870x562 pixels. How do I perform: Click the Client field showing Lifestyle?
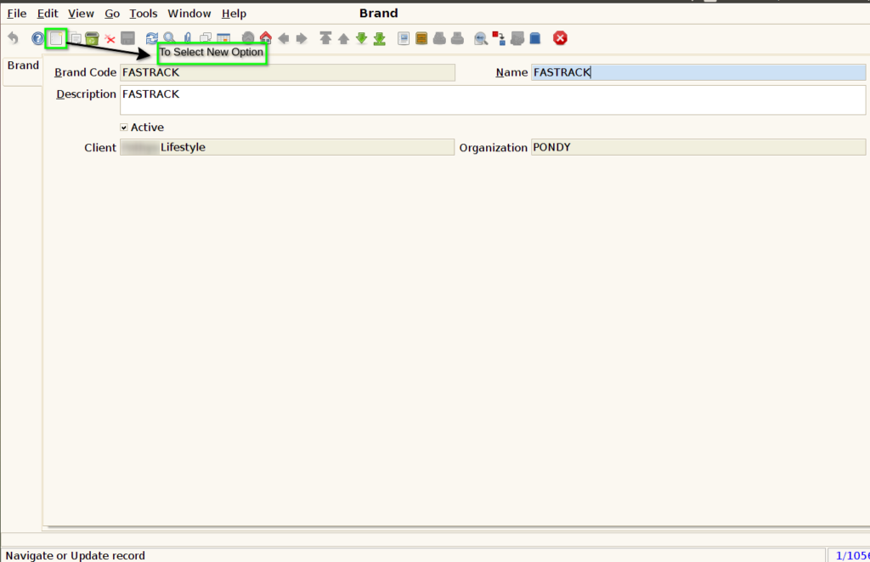click(x=287, y=147)
